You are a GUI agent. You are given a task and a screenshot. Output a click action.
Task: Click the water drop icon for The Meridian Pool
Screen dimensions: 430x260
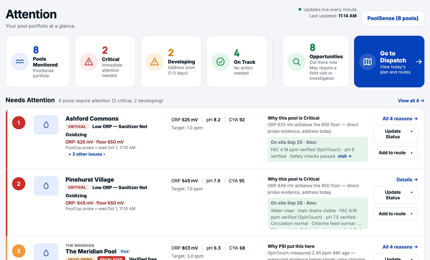(x=46, y=253)
